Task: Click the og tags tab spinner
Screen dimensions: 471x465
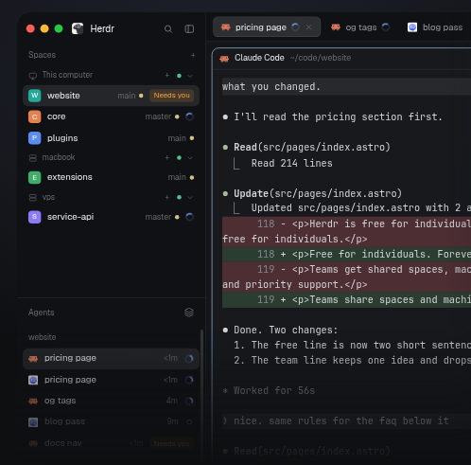Action: click(x=386, y=27)
